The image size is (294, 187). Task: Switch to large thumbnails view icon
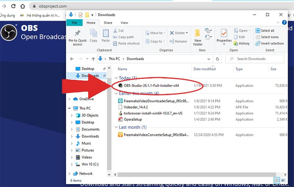(x=283, y=181)
